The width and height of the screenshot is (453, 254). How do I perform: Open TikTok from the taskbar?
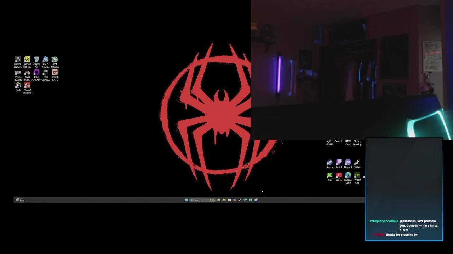coord(240,200)
